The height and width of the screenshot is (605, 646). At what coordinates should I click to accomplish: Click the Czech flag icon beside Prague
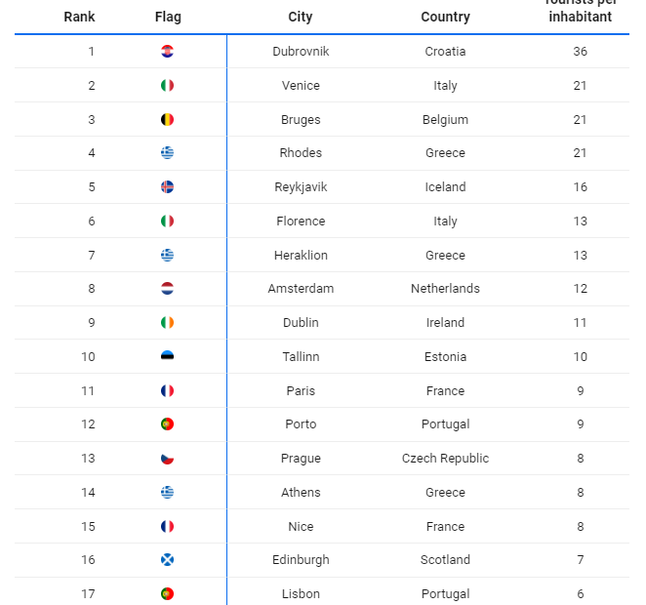[x=168, y=459]
